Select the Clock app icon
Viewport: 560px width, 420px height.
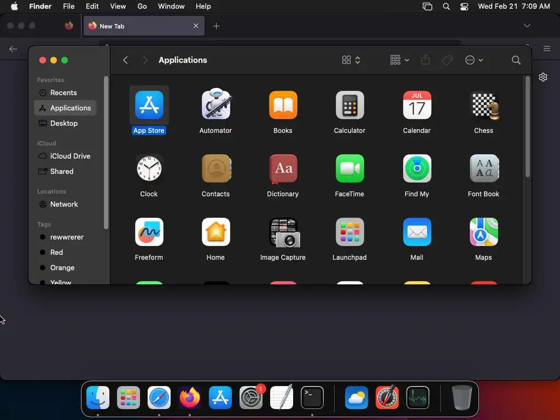[149, 168]
